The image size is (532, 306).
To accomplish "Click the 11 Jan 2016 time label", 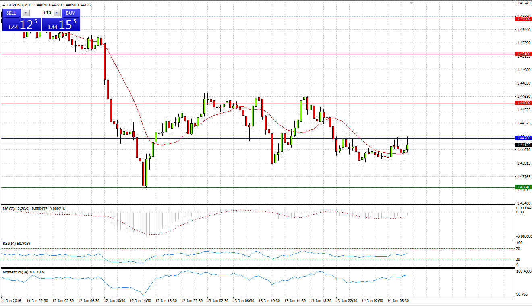I will pos(10,300).
